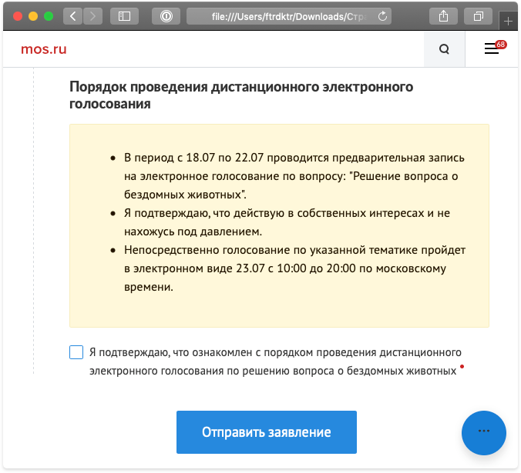
Task: Click the forward navigation arrow
Action: [x=92, y=15]
